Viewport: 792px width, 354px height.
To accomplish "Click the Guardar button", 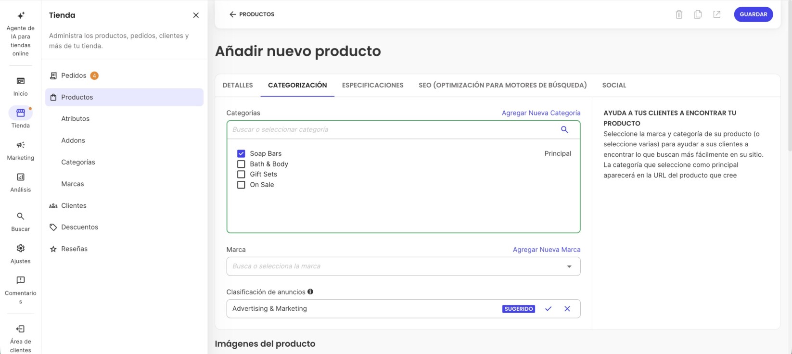I will (754, 14).
